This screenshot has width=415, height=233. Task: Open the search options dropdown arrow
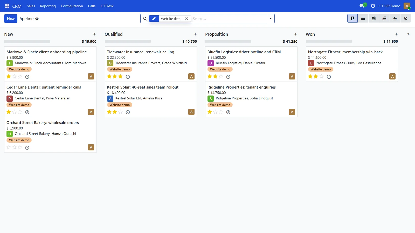coord(271,19)
